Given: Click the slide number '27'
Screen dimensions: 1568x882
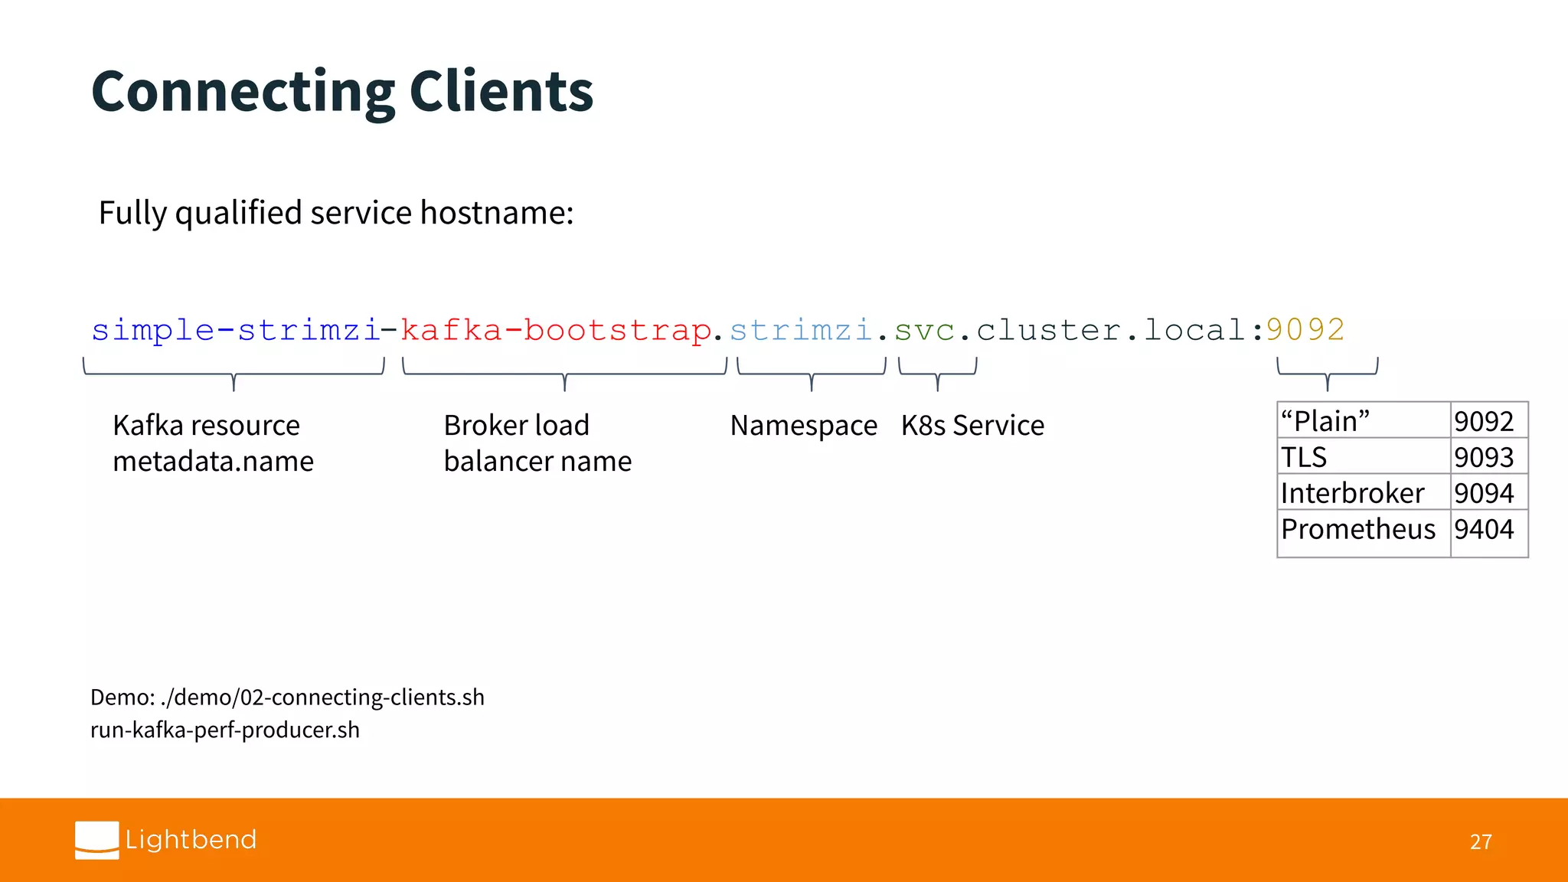Looking at the screenshot, I should [x=1481, y=842].
